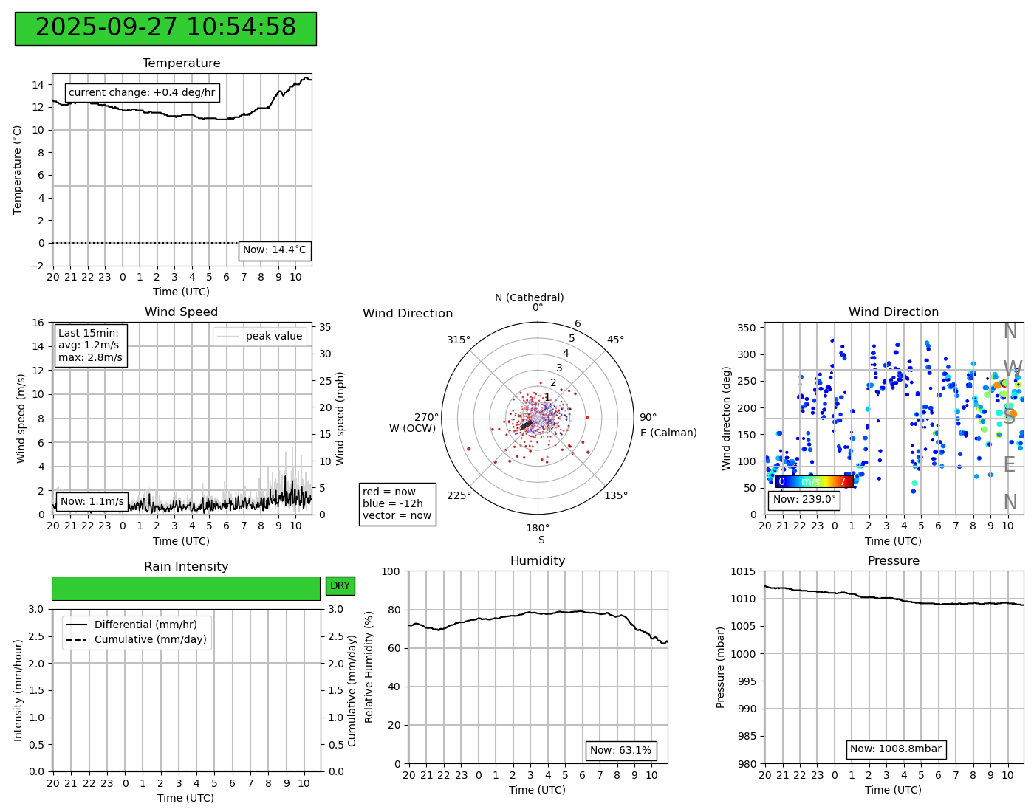Click the black wind vector in polar plot
The height and width of the screenshot is (812, 1034).
click(527, 424)
